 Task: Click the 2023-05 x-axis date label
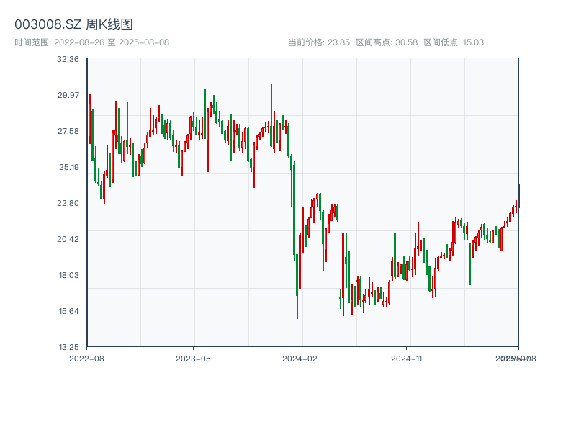(x=193, y=358)
